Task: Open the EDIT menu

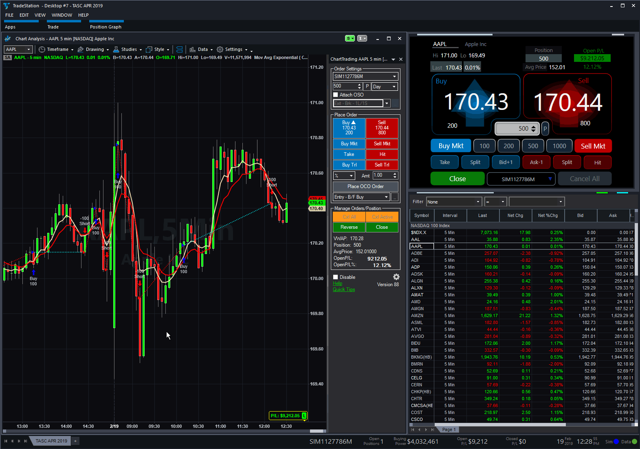Action: [x=24, y=15]
